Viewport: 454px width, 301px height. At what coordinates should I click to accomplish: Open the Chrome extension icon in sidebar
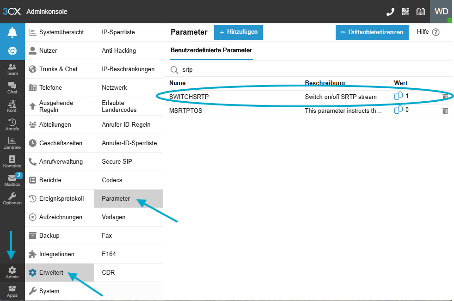click(x=12, y=51)
